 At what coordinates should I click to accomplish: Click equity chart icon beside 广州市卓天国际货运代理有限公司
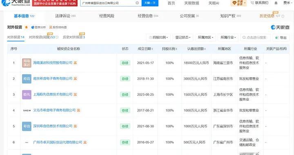click(x=85, y=142)
